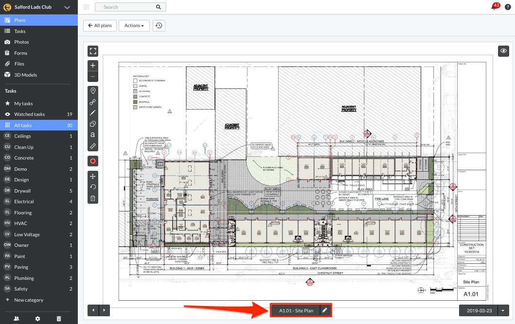Select the text annotation tool
Screen dimensions: 515x324
(x=92, y=135)
